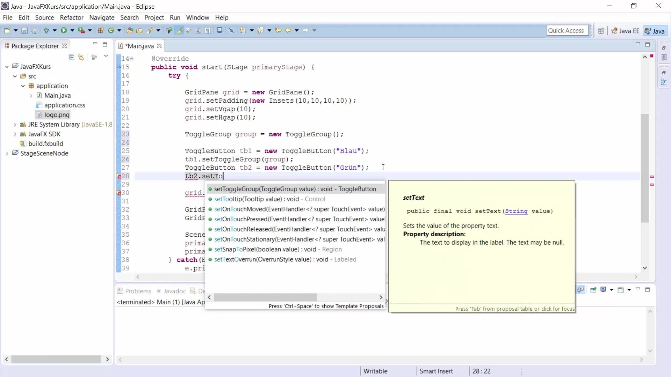Click the Save All icon
This screenshot has height=377, width=671.
coord(34,30)
